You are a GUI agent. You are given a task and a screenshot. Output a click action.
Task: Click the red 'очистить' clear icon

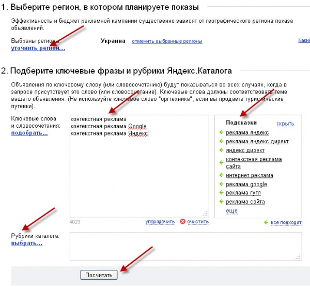click(182, 222)
